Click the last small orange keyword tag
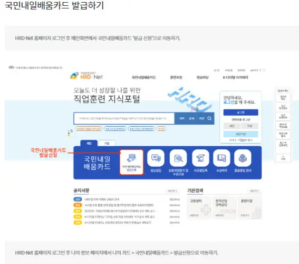This screenshot has width=299, height=264. pos(161,129)
